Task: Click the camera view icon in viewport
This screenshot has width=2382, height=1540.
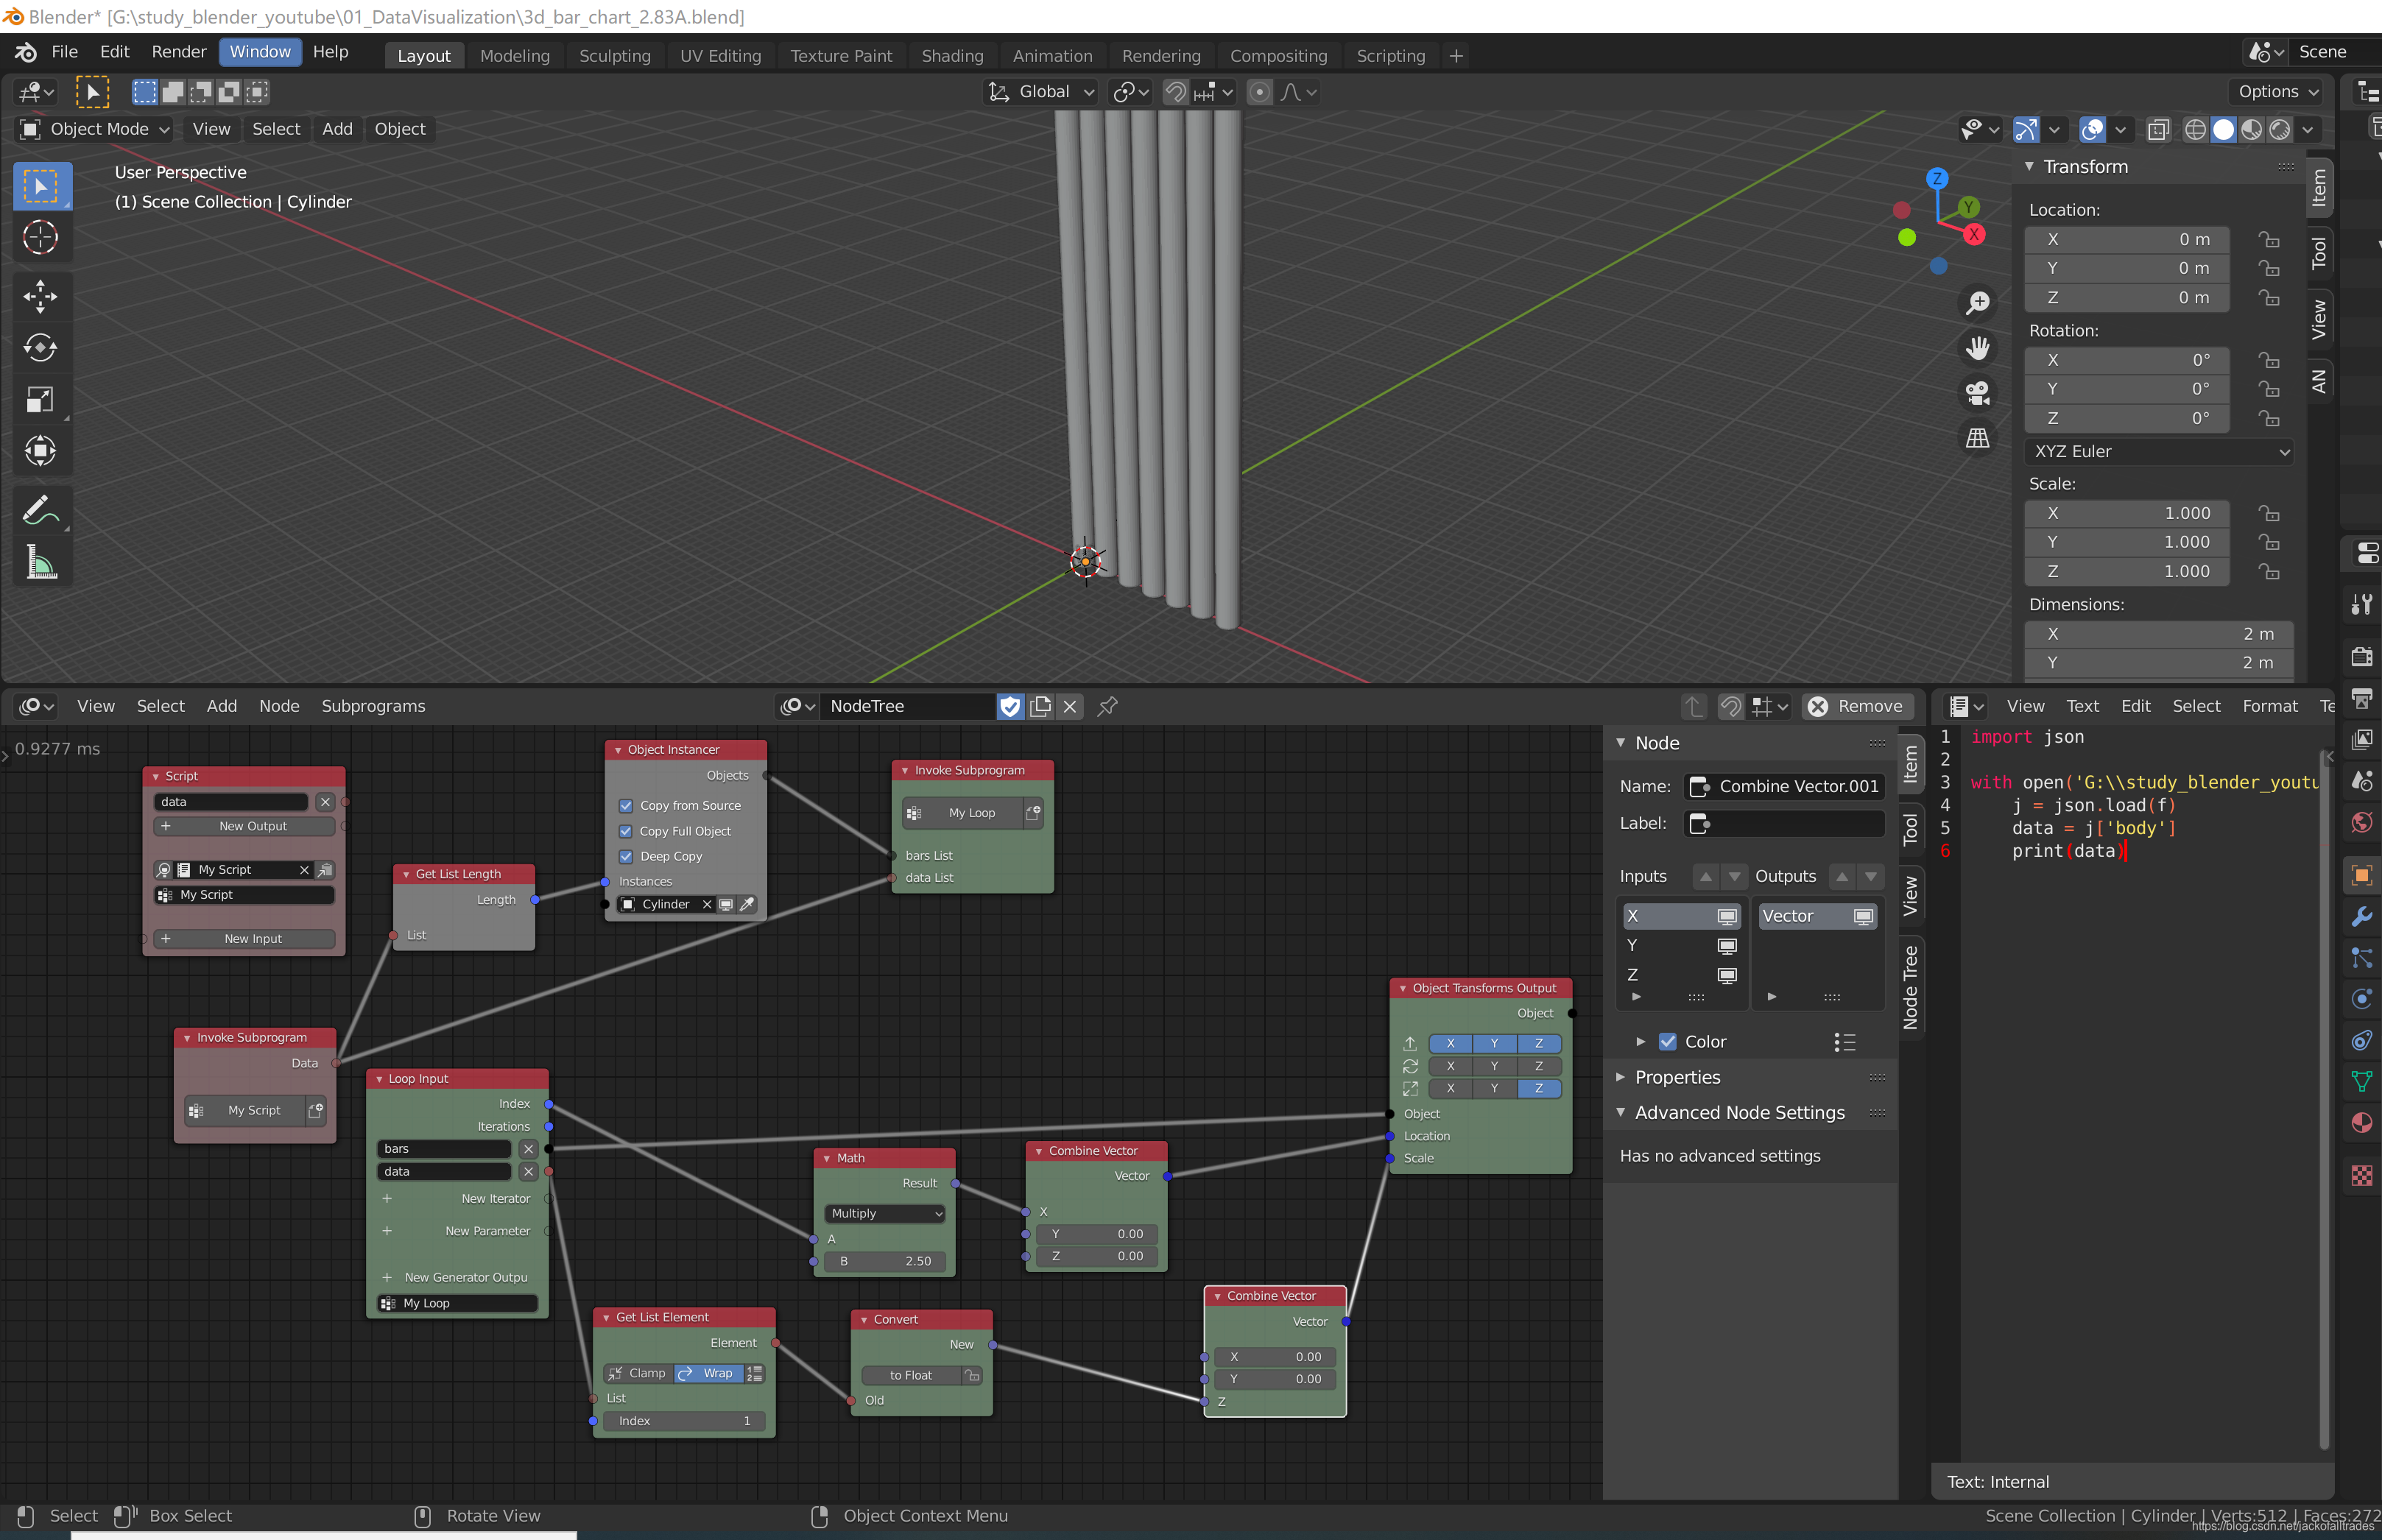Action: pos(1977,393)
